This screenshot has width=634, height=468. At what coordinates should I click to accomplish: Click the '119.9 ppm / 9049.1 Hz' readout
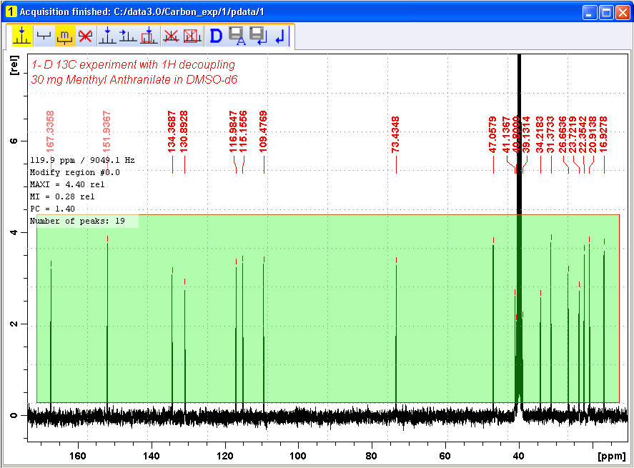[82, 160]
